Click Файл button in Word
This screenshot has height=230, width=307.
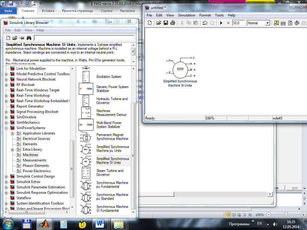(x=8, y=11)
